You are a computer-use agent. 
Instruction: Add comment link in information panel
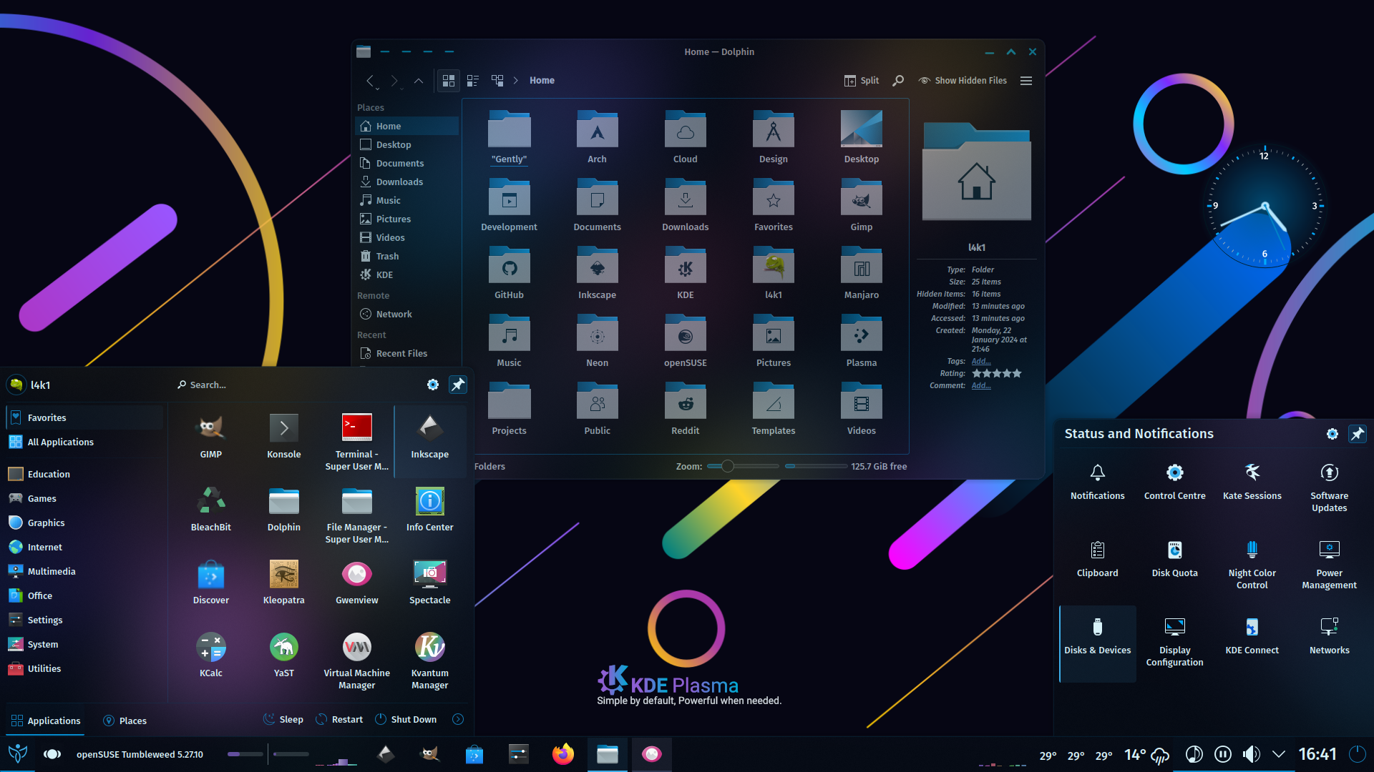[981, 385]
